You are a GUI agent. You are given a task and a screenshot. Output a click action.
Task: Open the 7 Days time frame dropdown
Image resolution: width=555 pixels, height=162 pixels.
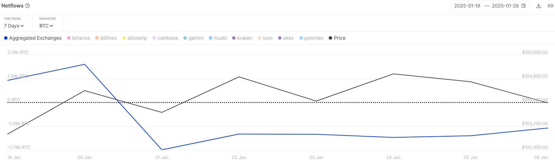click(14, 26)
